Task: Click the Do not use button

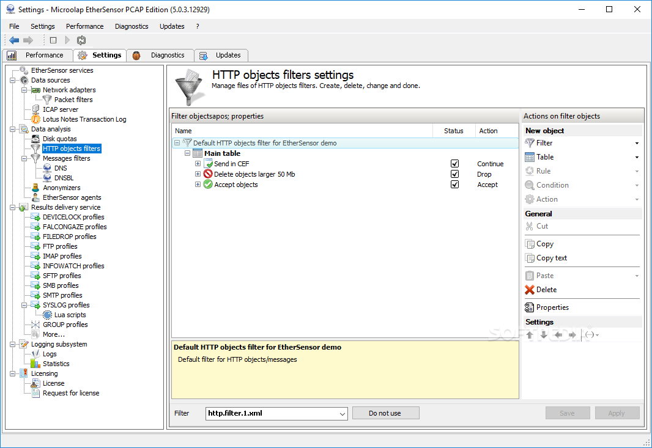Action: 385,414
